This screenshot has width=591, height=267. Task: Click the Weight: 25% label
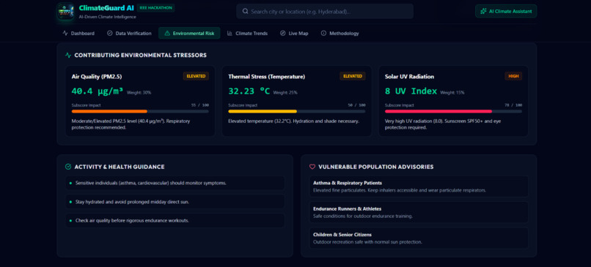(285, 92)
